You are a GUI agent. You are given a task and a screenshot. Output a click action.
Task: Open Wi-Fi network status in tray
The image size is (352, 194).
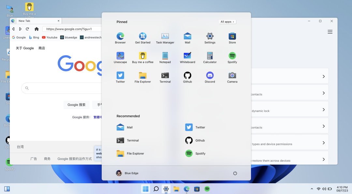(x=318, y=189)
